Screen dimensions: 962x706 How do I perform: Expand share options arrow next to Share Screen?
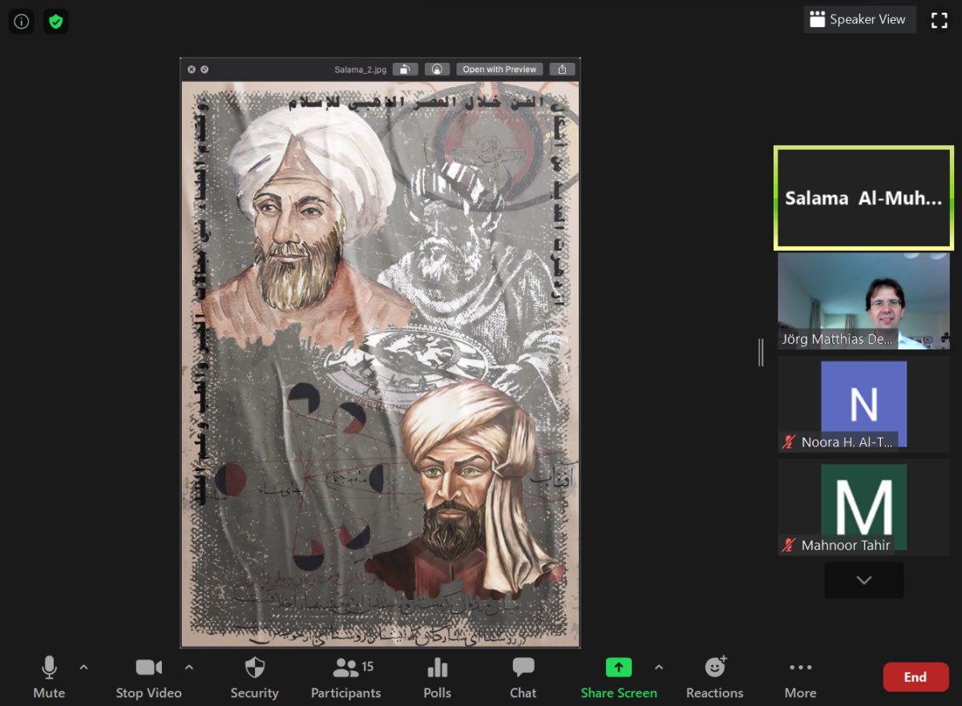point(659,667)
